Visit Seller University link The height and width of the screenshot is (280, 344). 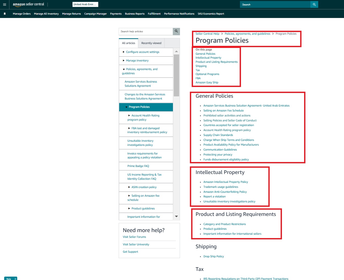(x=136, y=245)
